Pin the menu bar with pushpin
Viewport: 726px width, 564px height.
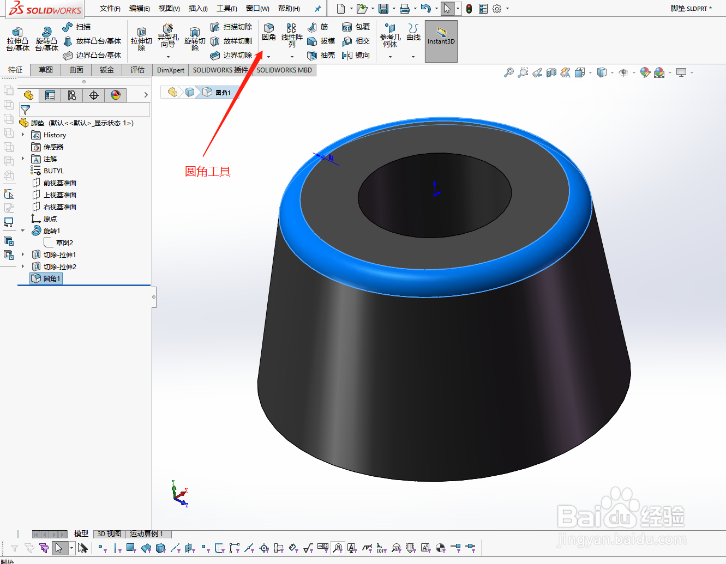coord(317,9)
